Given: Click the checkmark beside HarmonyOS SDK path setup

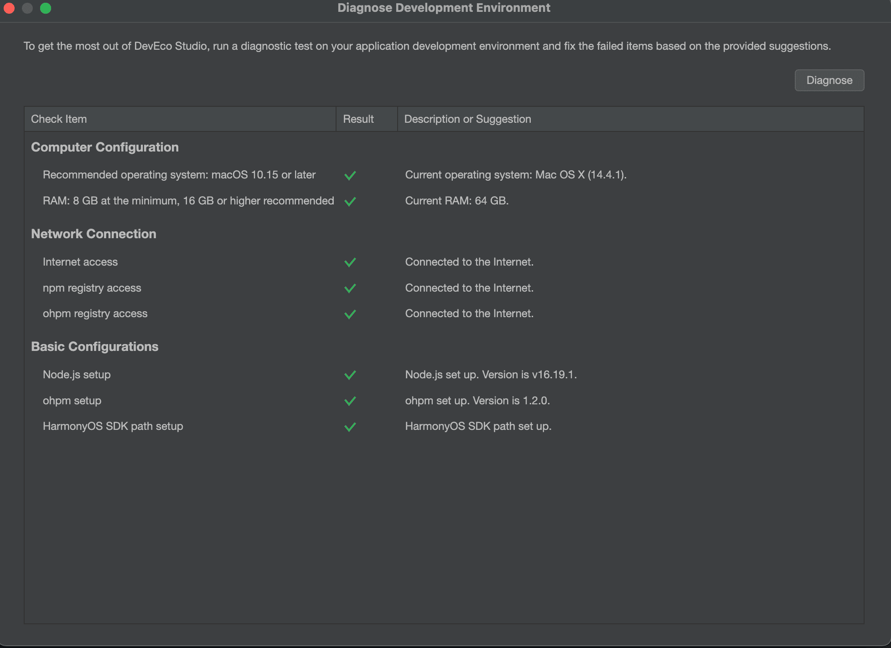Looking at the screenshot, I should coord(350,427).
